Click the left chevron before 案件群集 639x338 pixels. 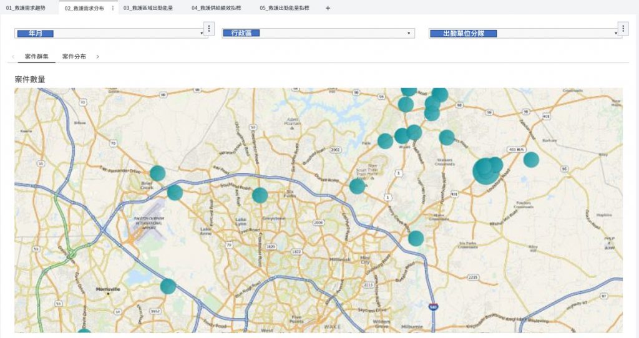point(13,57)
